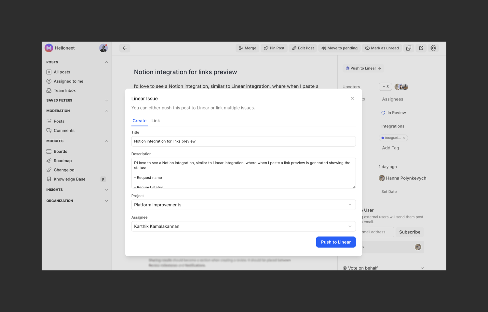Open the Assignee dropdown Karthik Kamalakannan
The height and width of the screenshot is (312, 488).
pyautogui.click(x=243, y=227)
